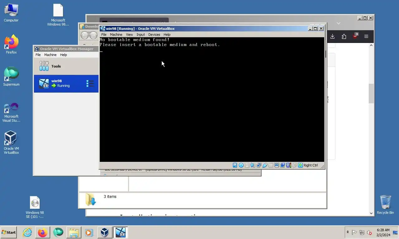Click the Firefox page vertical scrollbar thumb
Screen dimensions: 399x239
pos(371,94)
